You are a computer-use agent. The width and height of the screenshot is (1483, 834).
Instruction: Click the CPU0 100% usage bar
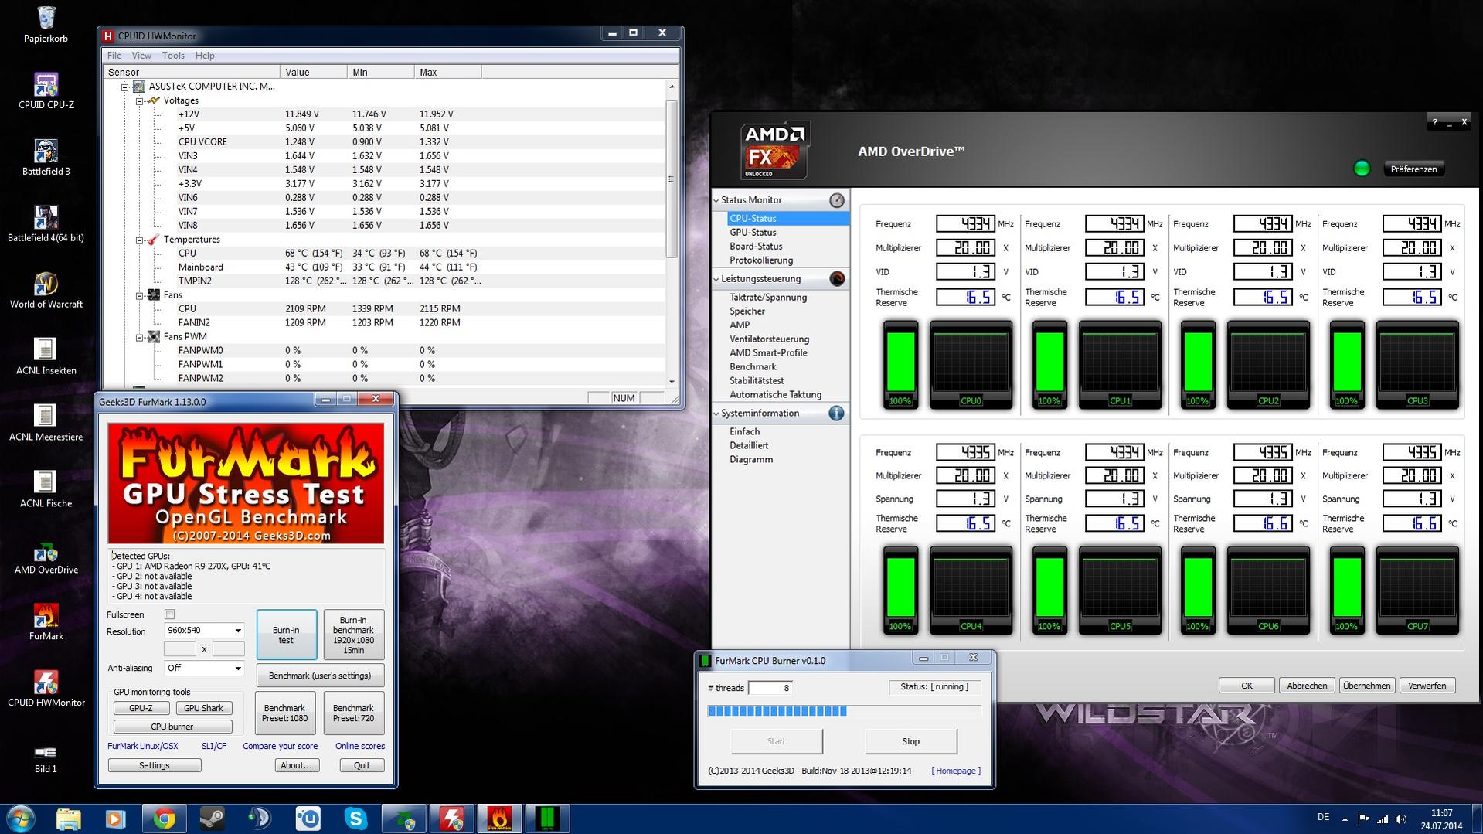[x=900, y=365]
